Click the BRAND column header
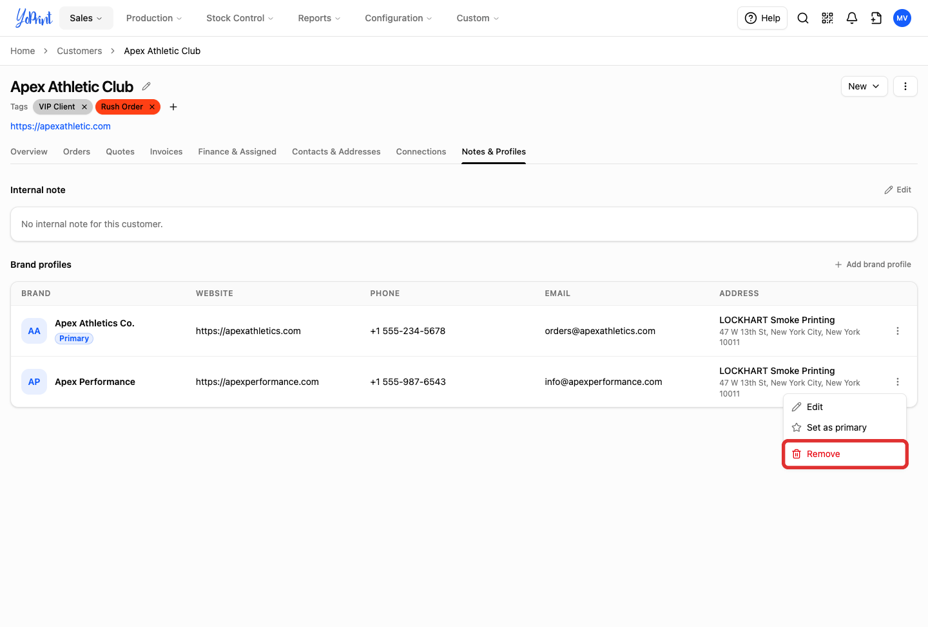Viewport: 928px width, 627px height. coord(36,294)
